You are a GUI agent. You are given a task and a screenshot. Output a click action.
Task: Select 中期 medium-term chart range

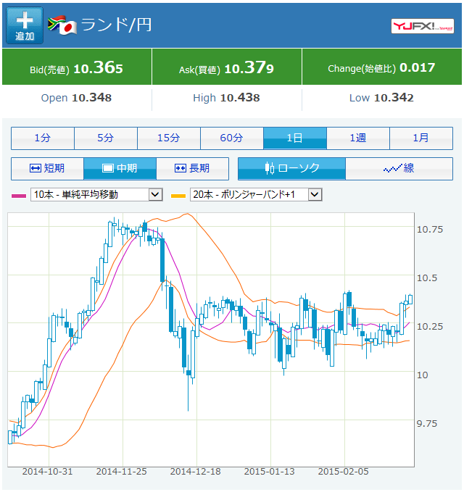(x=120, y=168)
